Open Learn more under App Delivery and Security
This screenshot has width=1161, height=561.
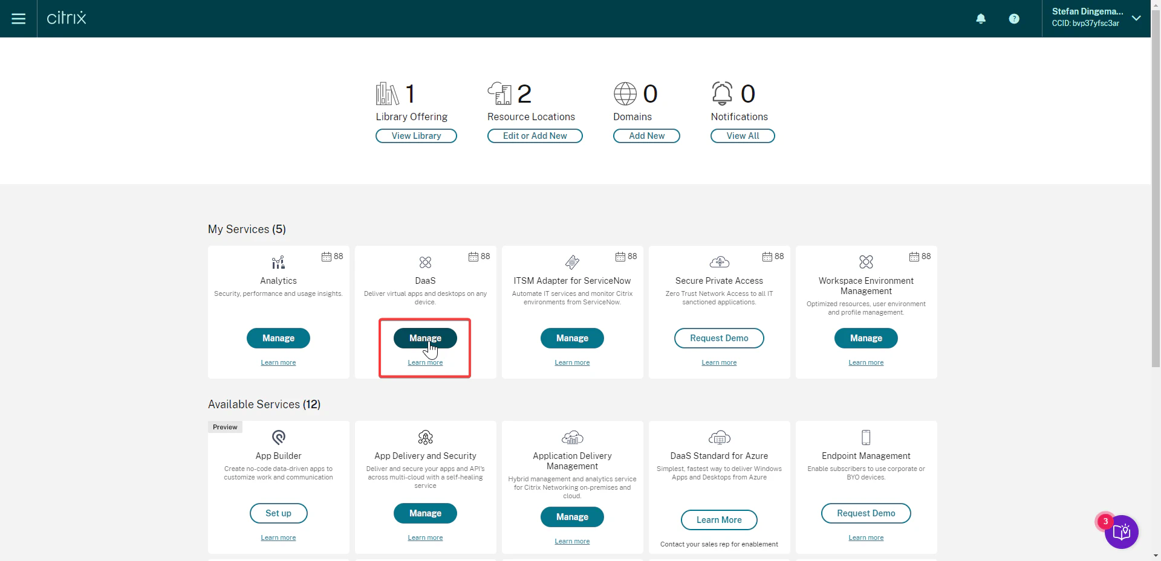[425, 537]
